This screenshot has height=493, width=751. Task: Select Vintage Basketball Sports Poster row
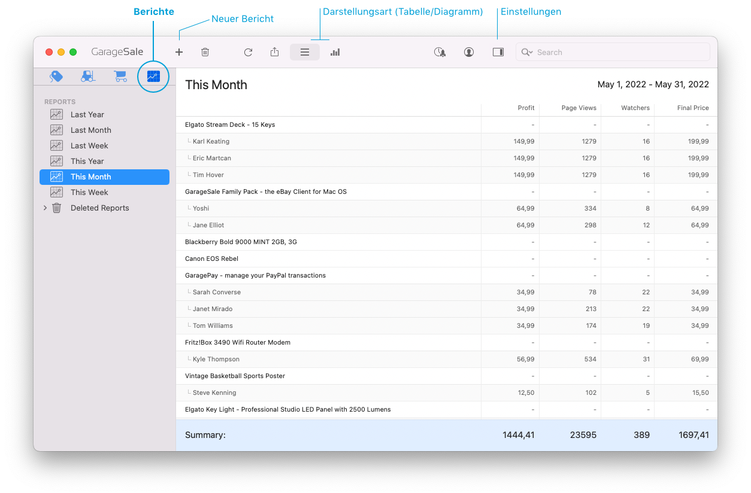coord(446,376)
